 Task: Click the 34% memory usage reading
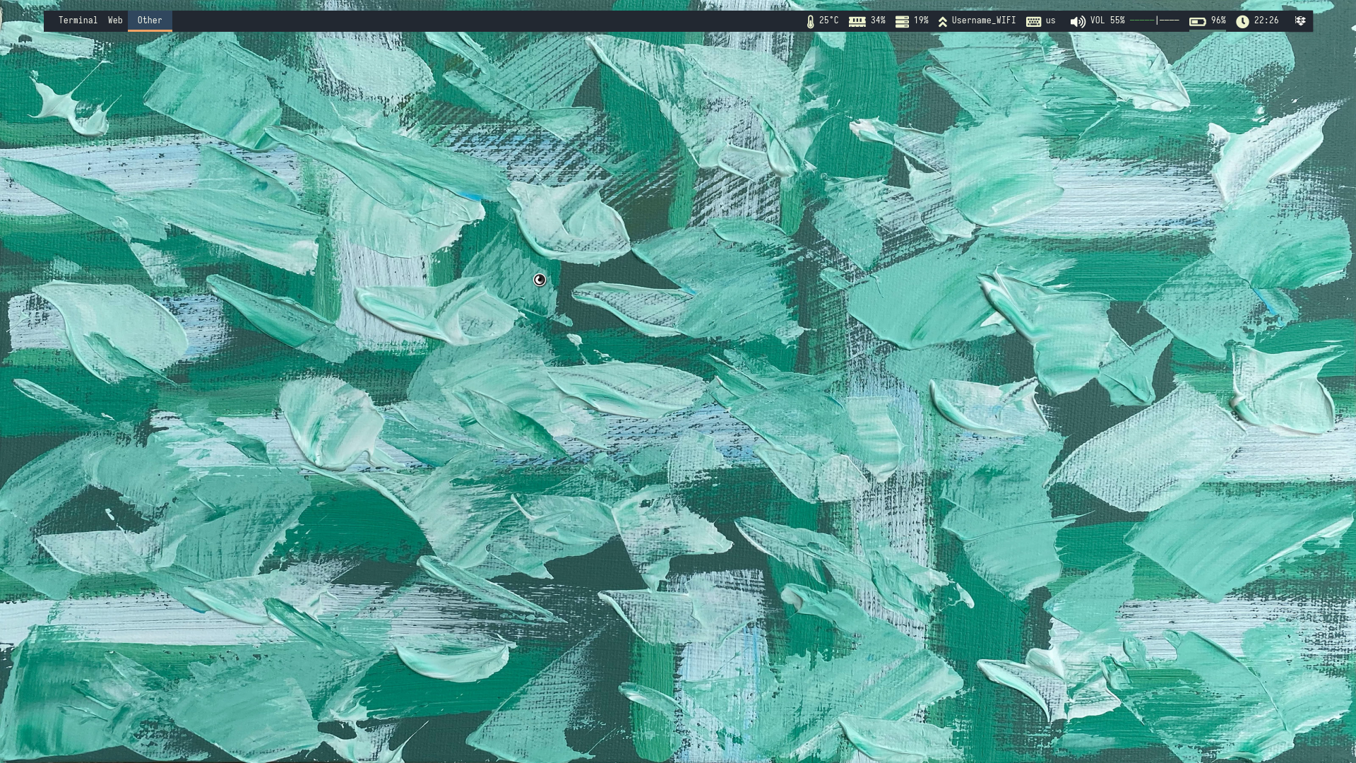point(878,20)
